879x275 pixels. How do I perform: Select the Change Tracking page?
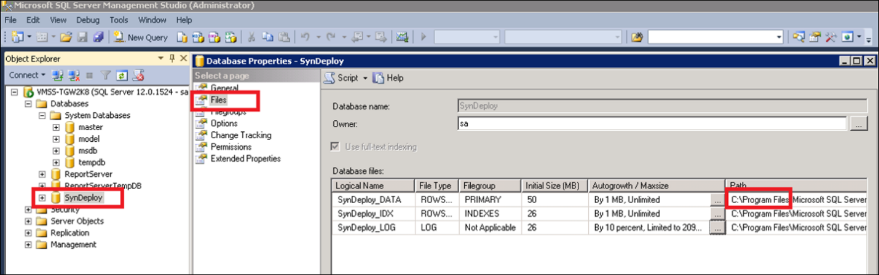pos(240,135)
